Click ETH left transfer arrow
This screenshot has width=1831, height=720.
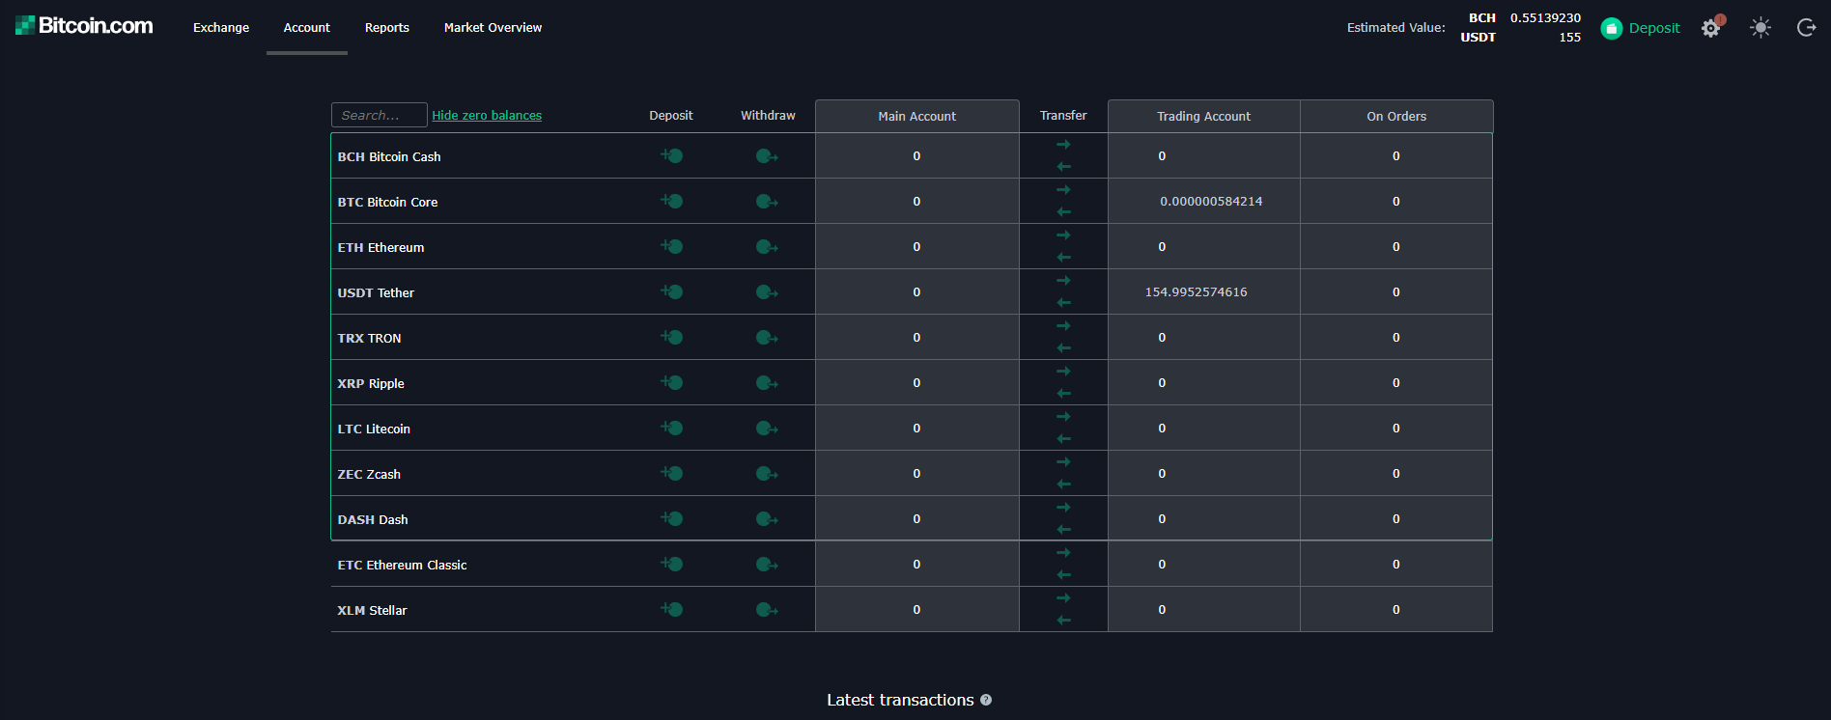tap(1063, 258)
